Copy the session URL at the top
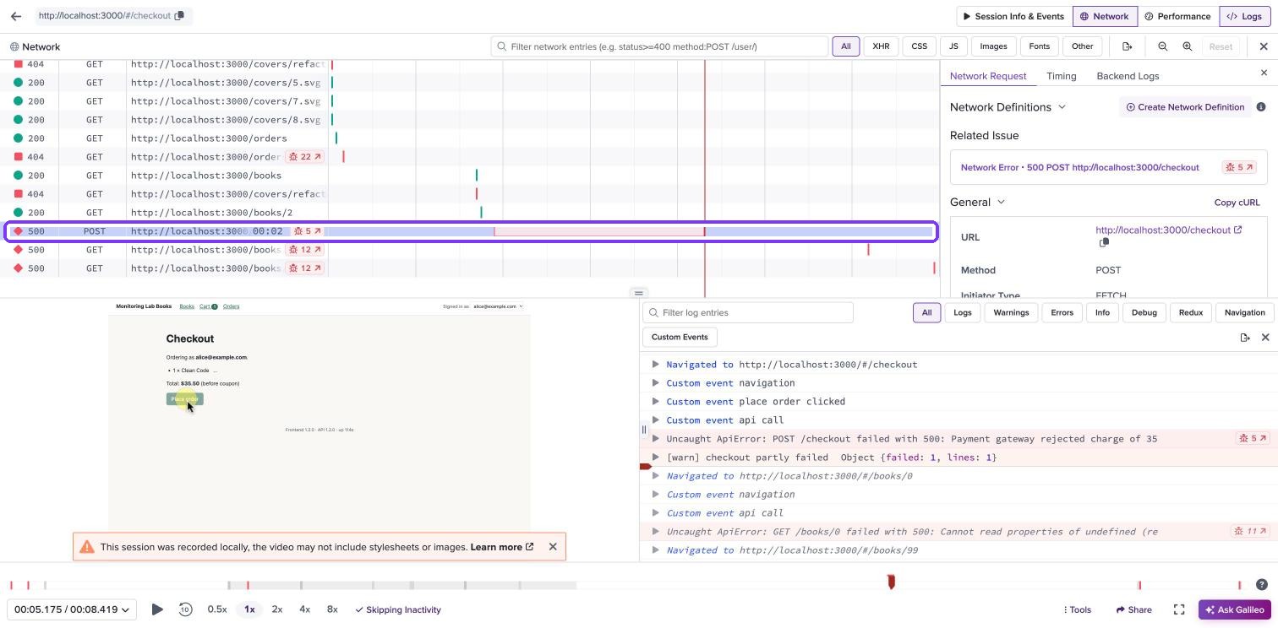The width and height of the screenshot is (1278, 628). point(179,16)
